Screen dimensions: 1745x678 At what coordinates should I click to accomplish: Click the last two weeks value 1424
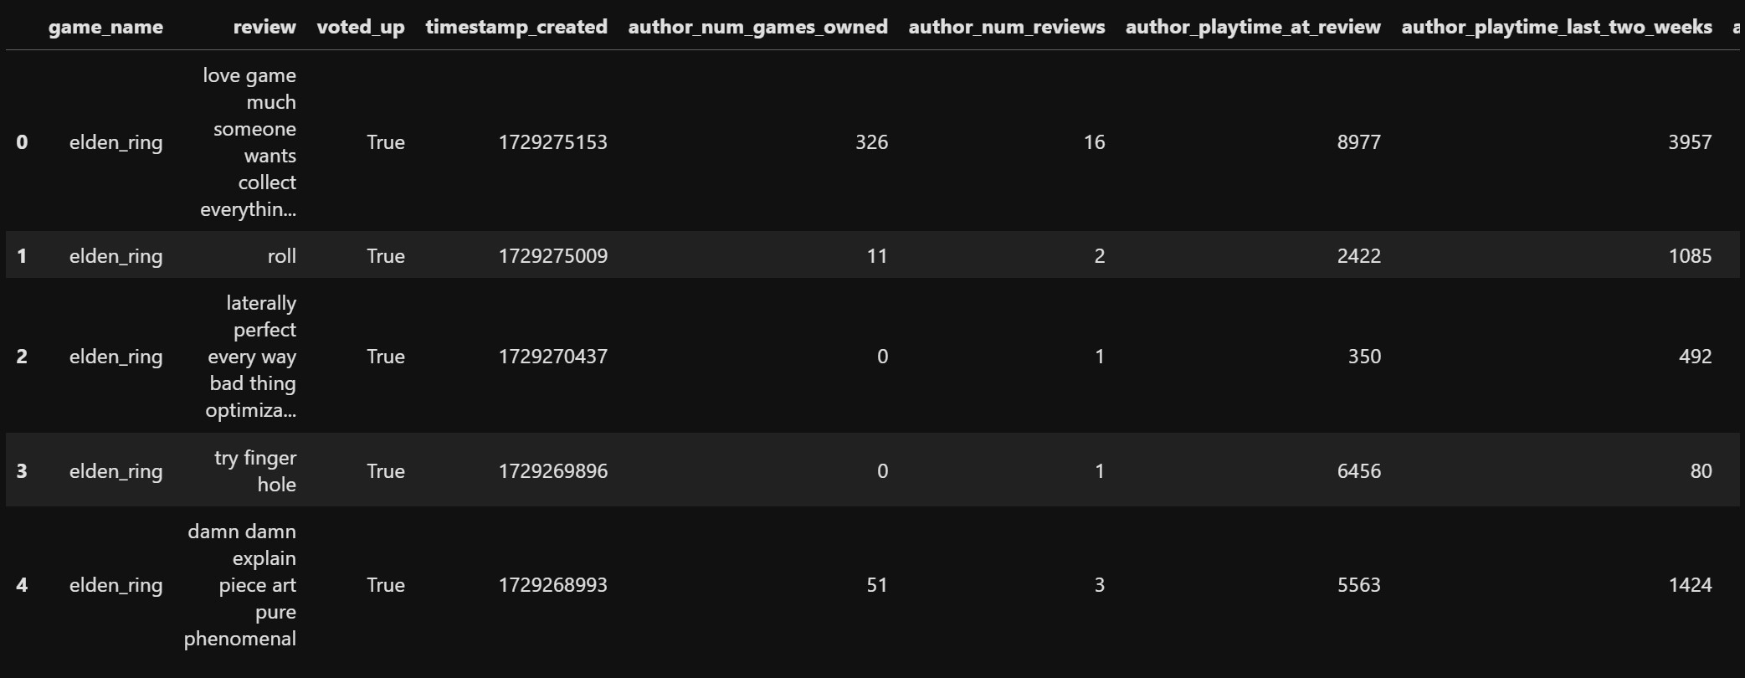pos(1690,585)
